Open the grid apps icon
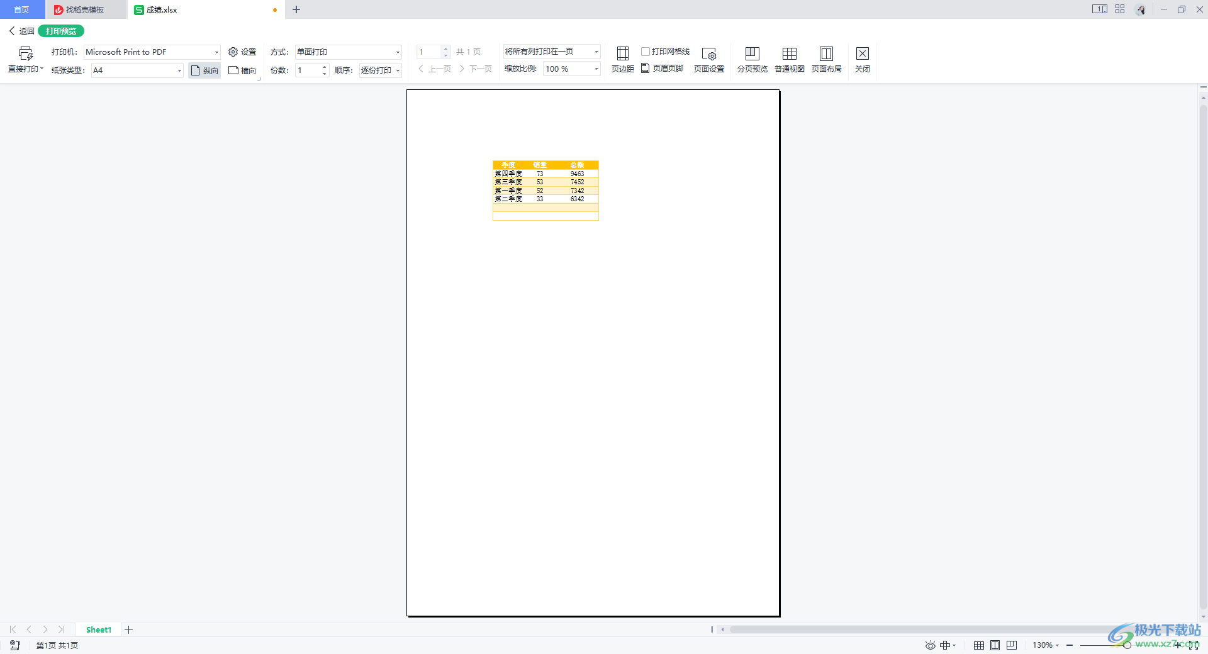This screenshot has height=654, width=1208. pos(1120,9)
